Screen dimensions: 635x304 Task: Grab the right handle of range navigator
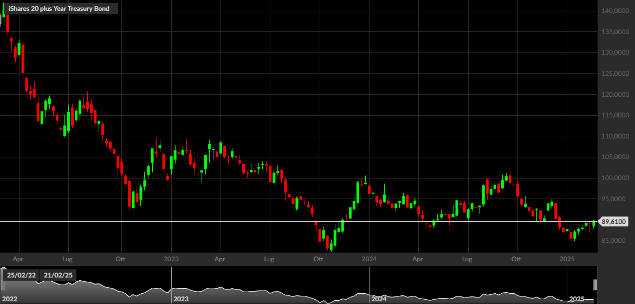(595, 285)
